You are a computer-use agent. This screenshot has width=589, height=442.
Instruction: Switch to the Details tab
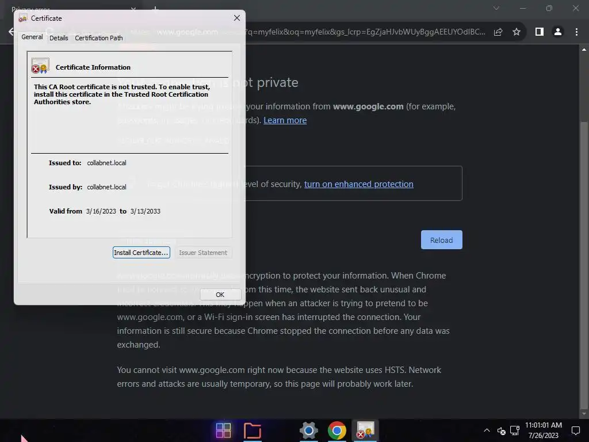click(x=59, y=38)
